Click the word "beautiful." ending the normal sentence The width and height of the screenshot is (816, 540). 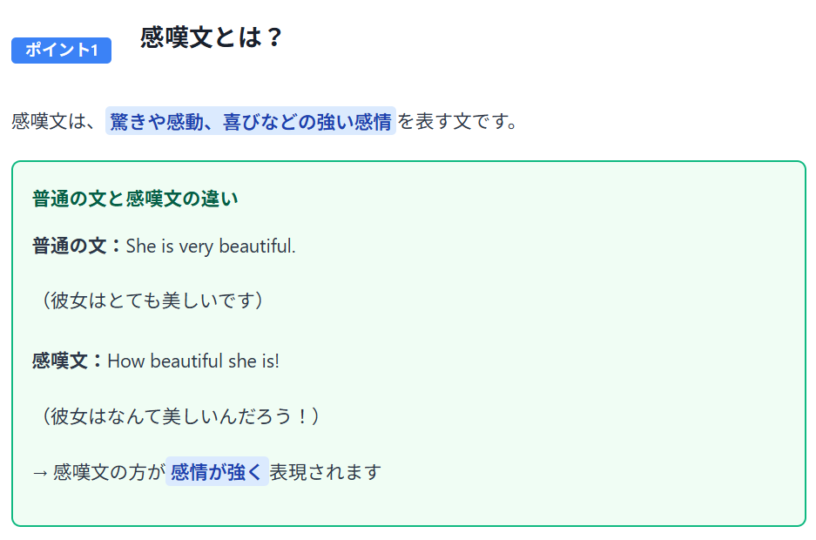click(x=258, y=246)
